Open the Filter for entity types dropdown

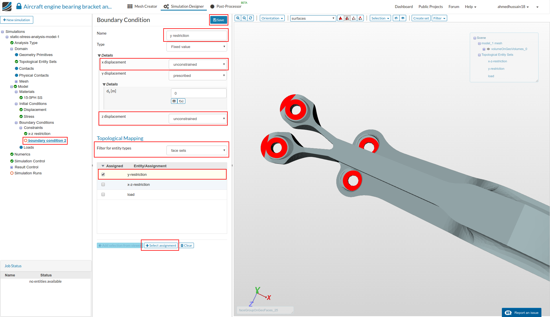coord(197,150)
